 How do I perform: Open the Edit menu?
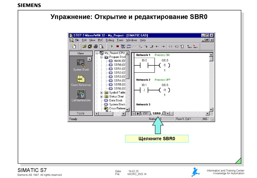pyautogui.click(x=84, y=40)
